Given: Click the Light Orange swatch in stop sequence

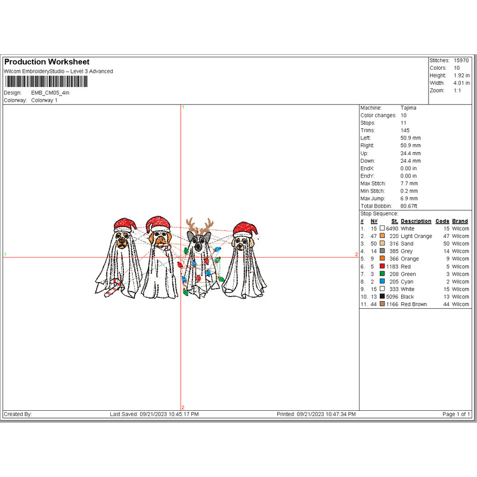Looking at the screenshot, I should click(383, 236).
